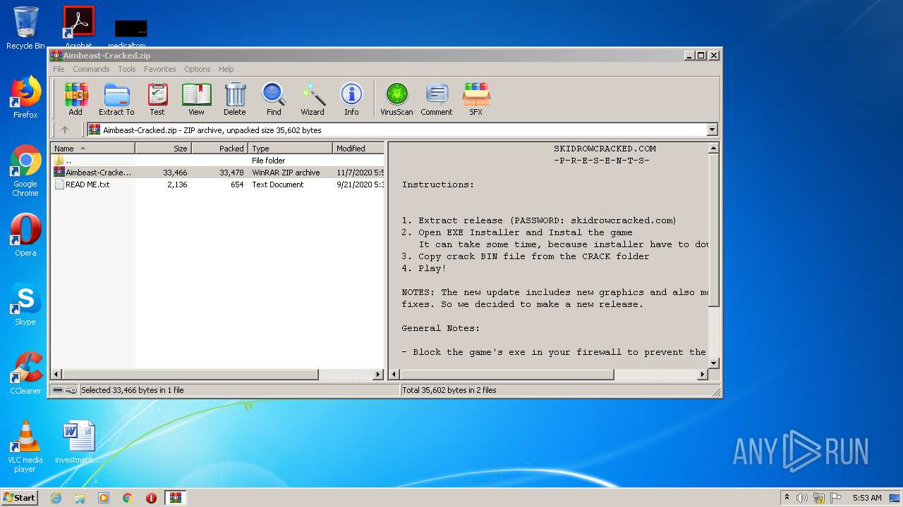903x507 pixels.
Task: Click the Action Center flag tray icon
Action: (836, 498)
